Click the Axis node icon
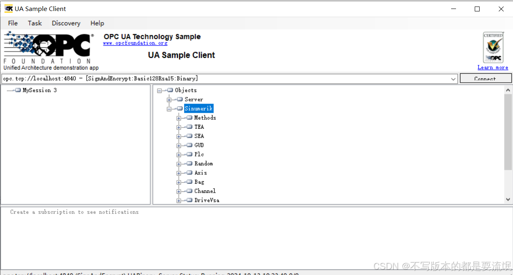 189,173
